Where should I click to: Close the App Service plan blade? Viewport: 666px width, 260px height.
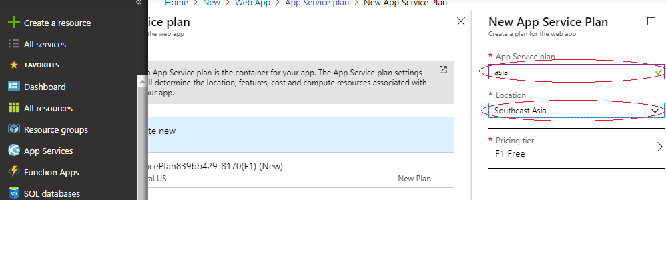[x=461, y=21]
